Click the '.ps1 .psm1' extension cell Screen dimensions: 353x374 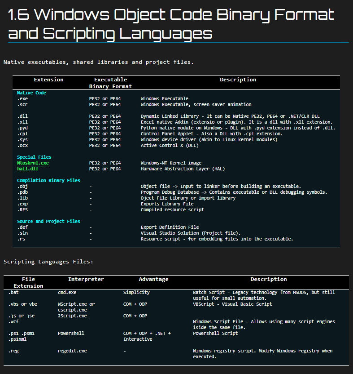tap(22, 334)
